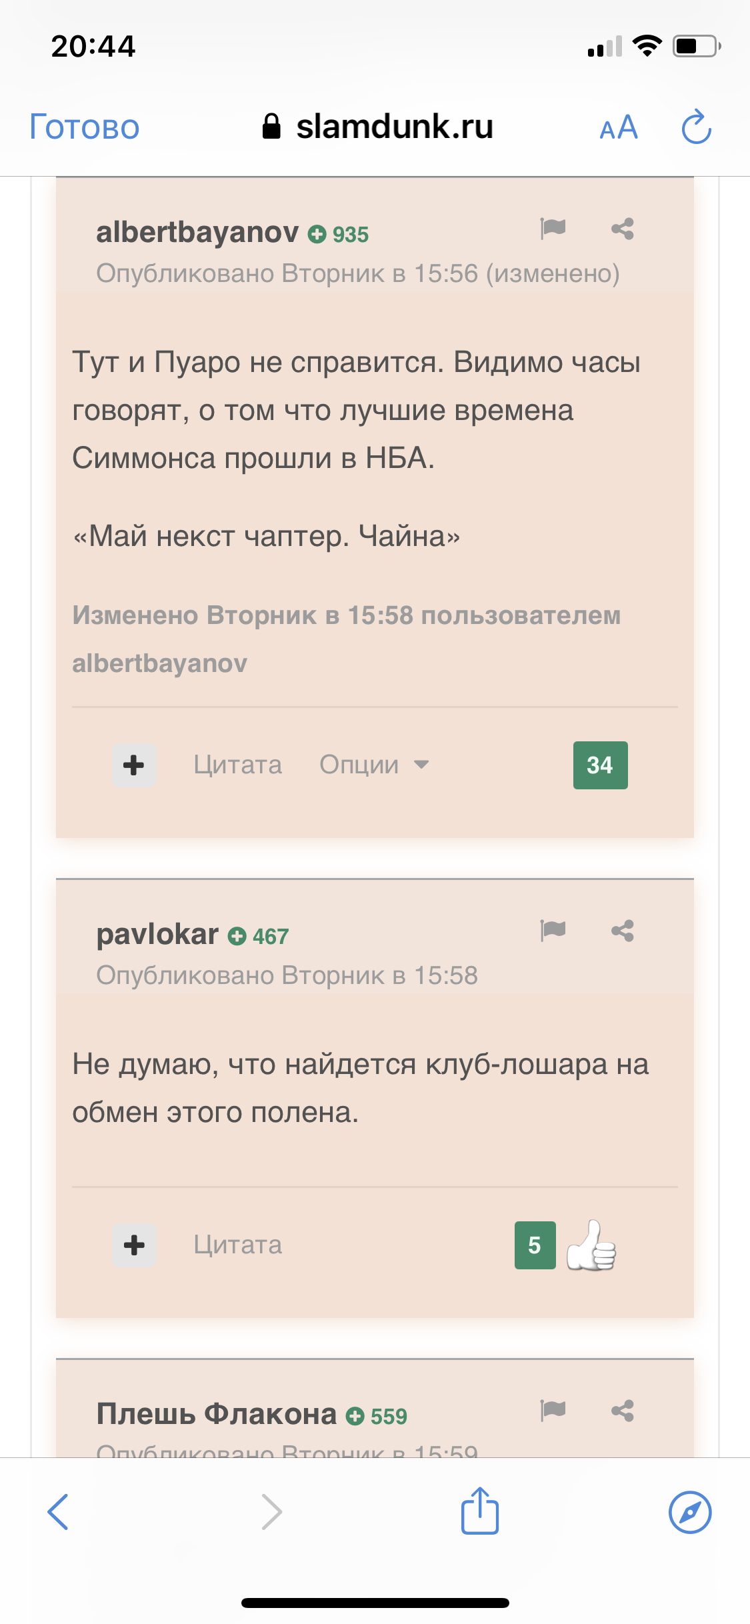Flag the Плешь Флакона post
The height and width of the screenshot is (1624, 750).
553,1410
